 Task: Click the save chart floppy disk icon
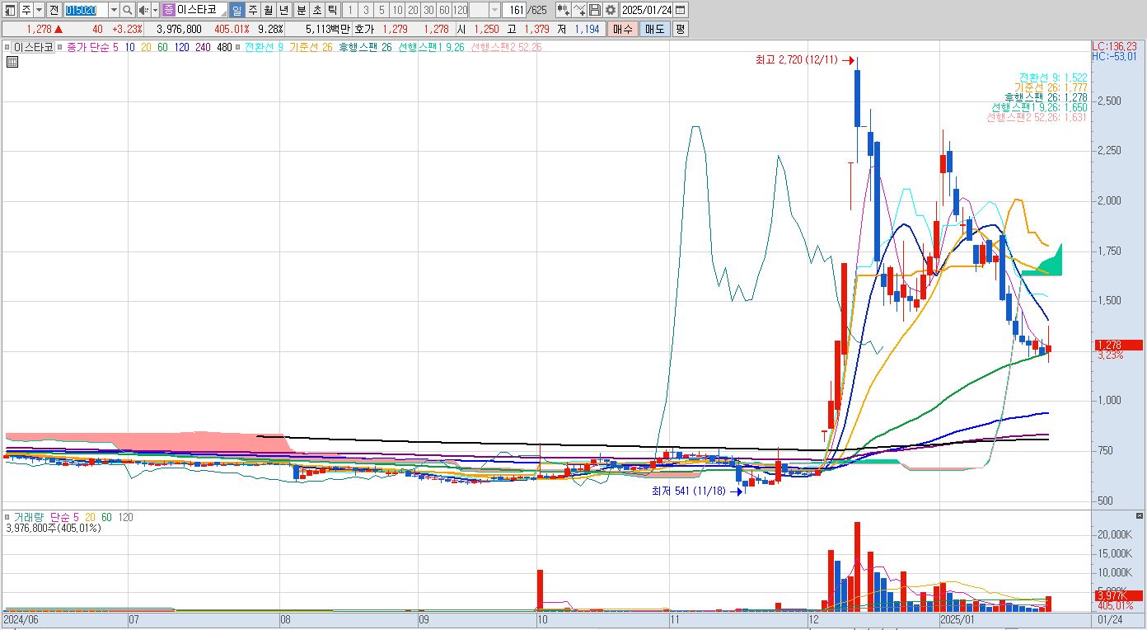pos(595,10)
